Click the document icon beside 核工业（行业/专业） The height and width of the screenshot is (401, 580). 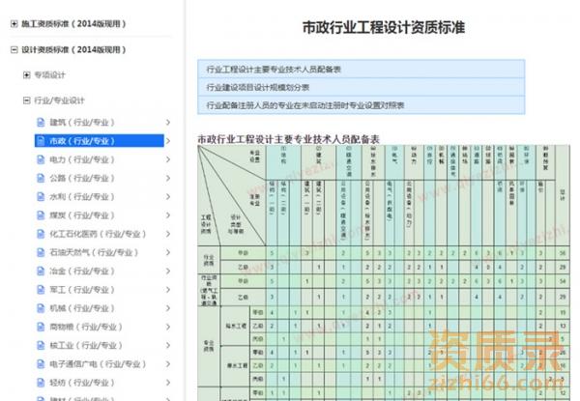click(x=42, y=346)
